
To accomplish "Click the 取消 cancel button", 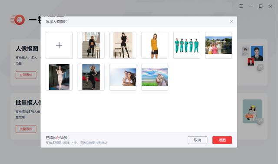I will (197, 140).
